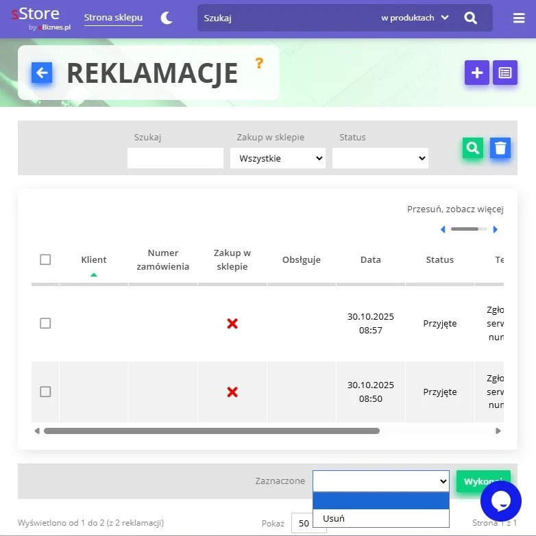
Task: Open 'w produktach' search scope dropdown
Action: (415, 18)
